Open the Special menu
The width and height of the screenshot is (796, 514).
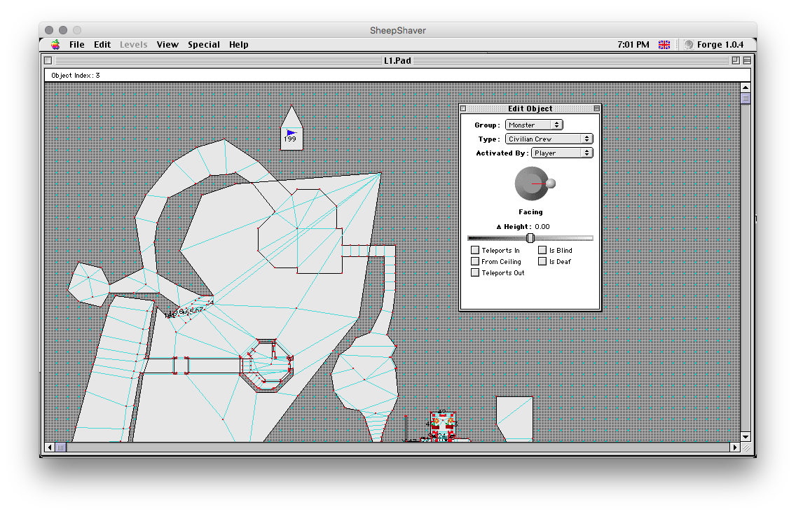(204, 45)
